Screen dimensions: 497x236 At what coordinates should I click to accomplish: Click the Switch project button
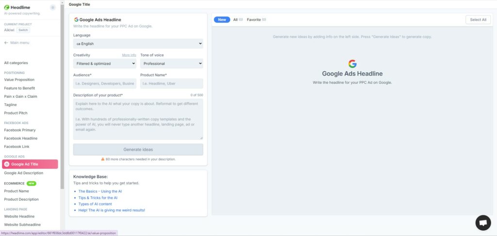click(x=23, y=30)
